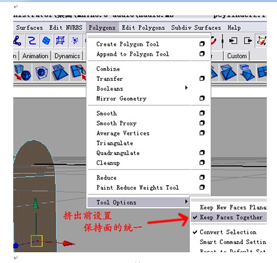277x263 pixels.
Task: Click the blue surface snap icon
Action: (x=46, y=41)
